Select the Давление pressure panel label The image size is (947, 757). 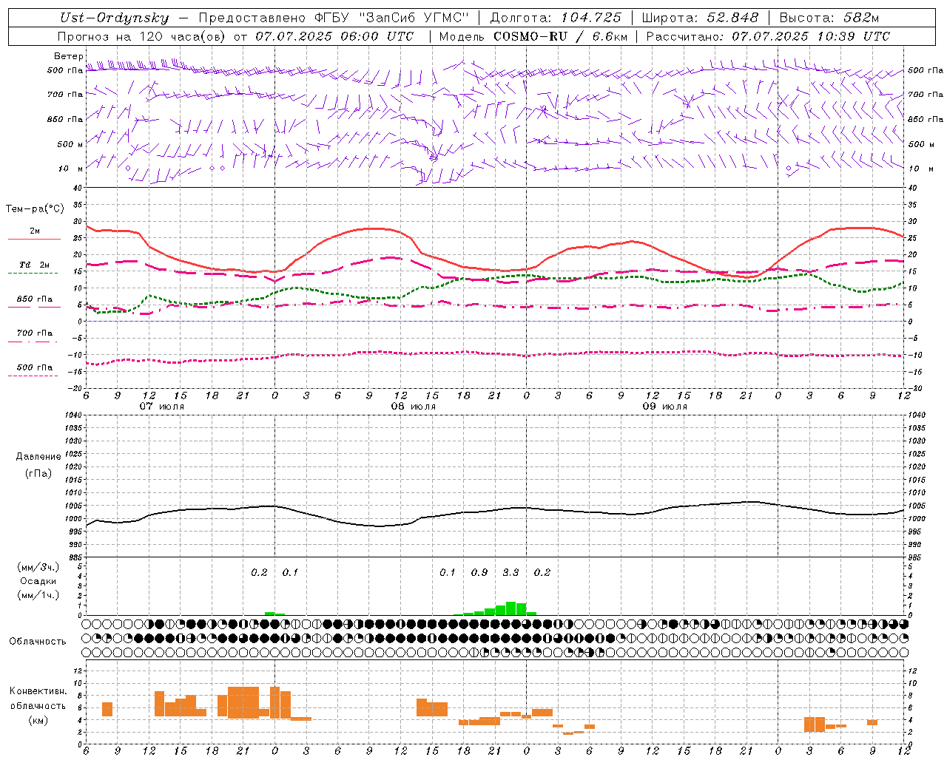click(x=38, y=457)
